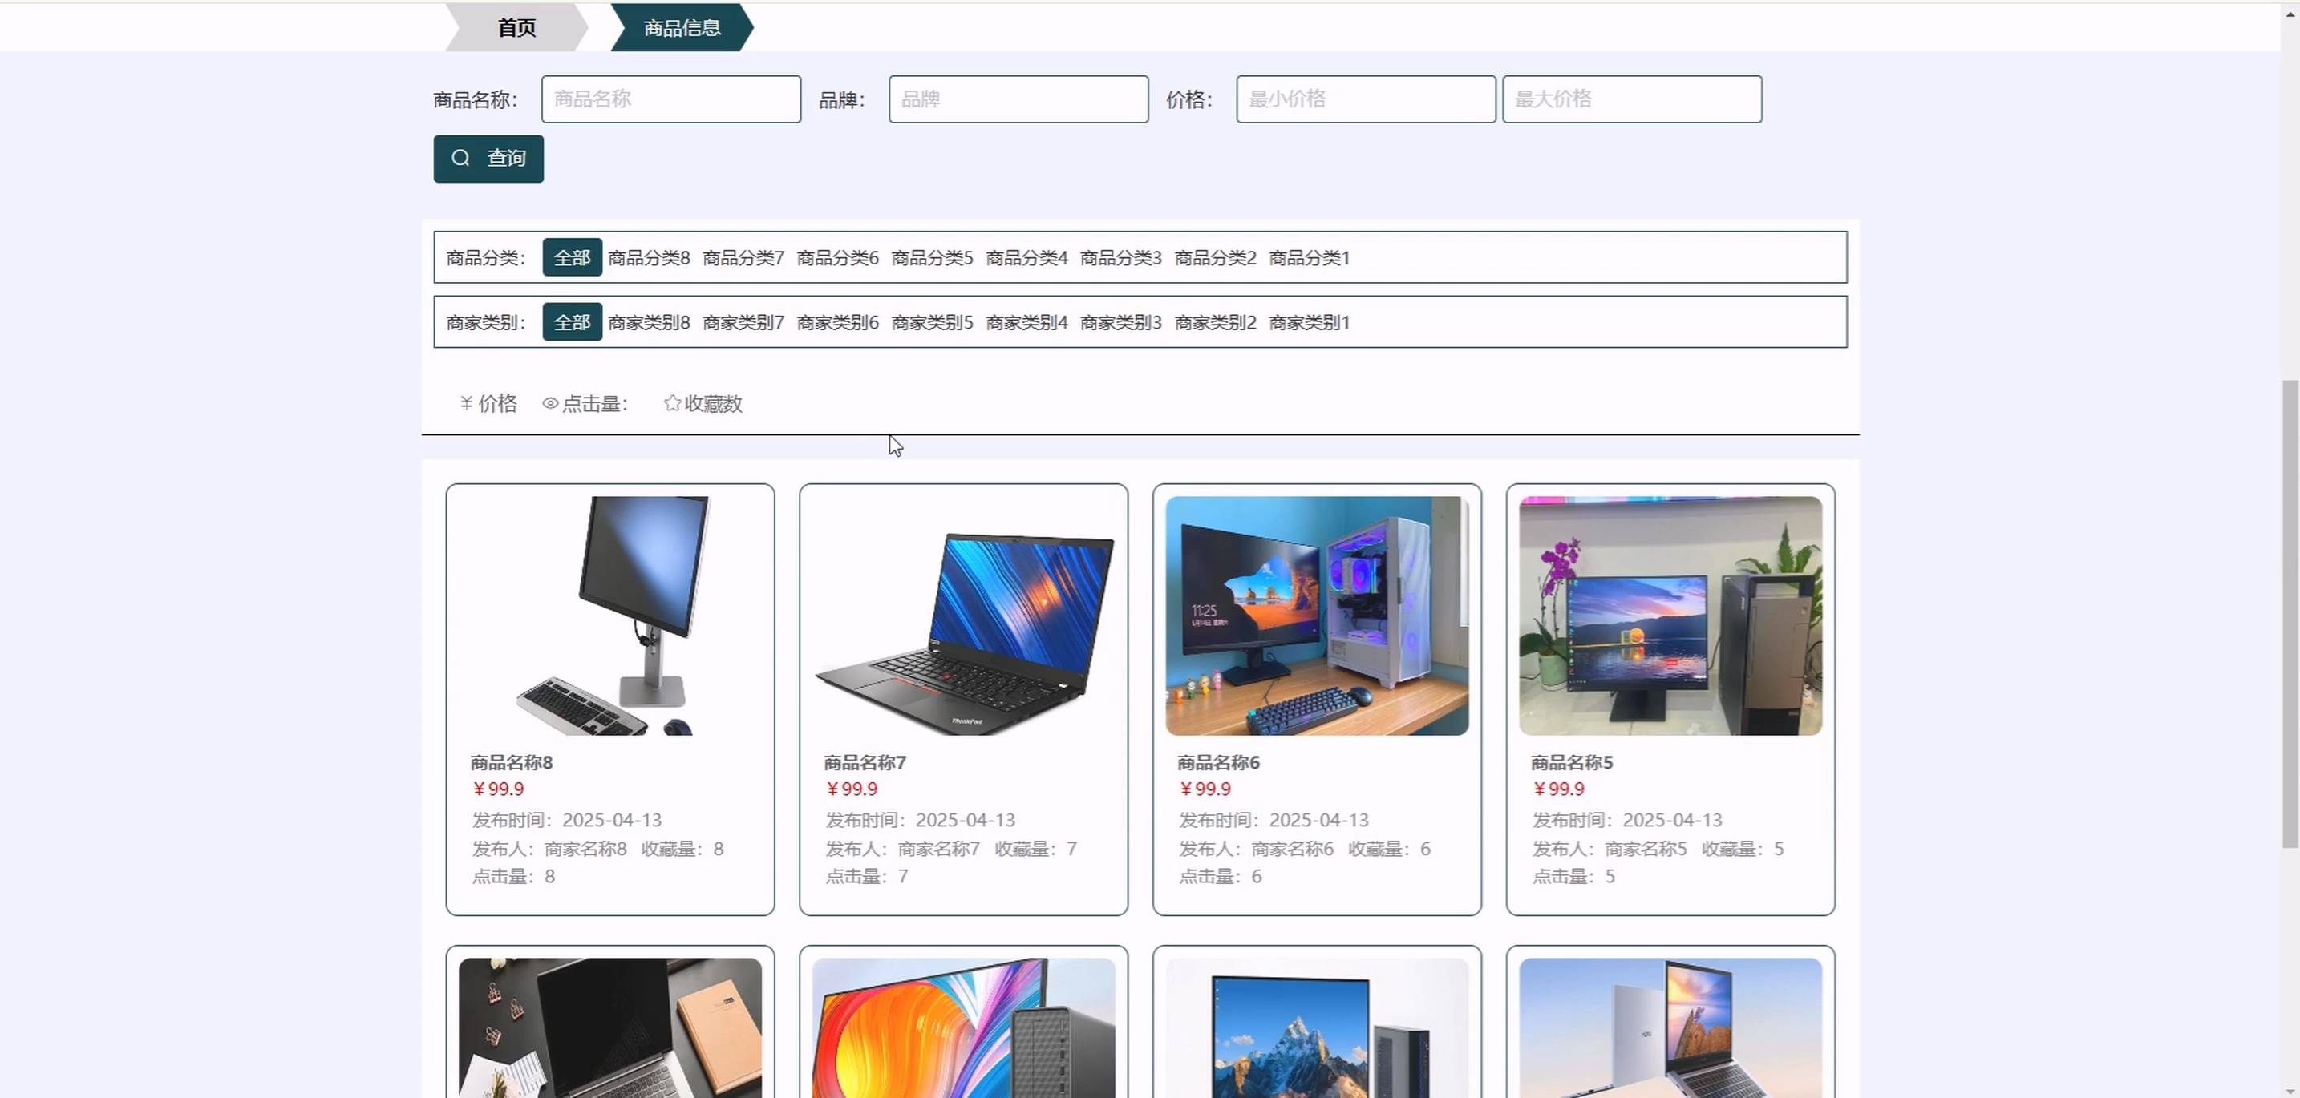The width and height of the screenshot is (2300, 1098).
Task: Focus the 最大价格 input box
Action: tap(1631, 99)
